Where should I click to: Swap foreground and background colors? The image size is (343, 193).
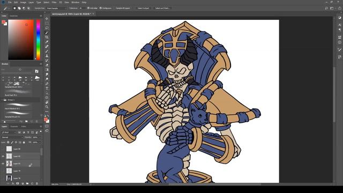(x=48, y=116)
